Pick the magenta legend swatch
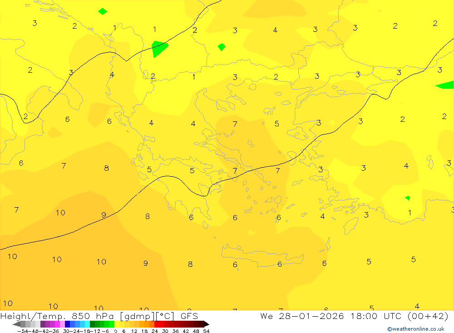The image size is (454, 333). coord(57,324)
